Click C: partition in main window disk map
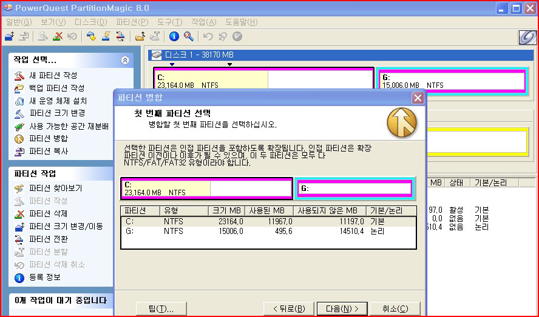This screenshot has width=539, height=317. pyautogui.click(x=263, y=79)
